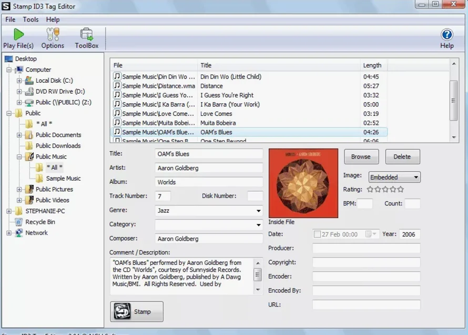This screenshot has width=468, height=335.
Task: Click the Public Videos folder icon
Action: point(29,200)
